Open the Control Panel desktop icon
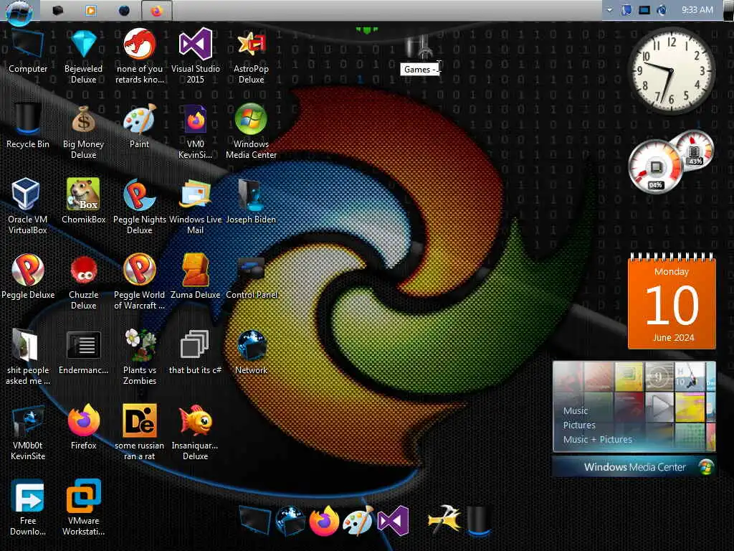This screenshot has width=734, height=551. (252, 277)
